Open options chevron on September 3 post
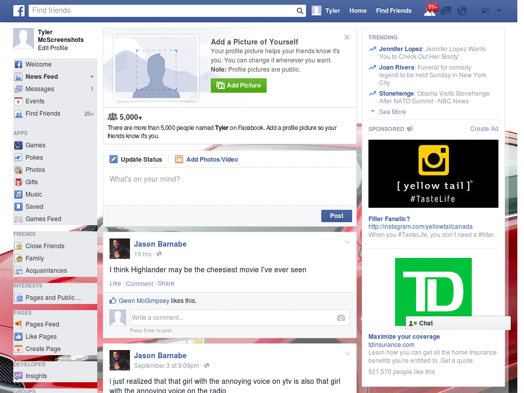Image resolution: width=524 pixels, height=393 pixels. point(347,354)
